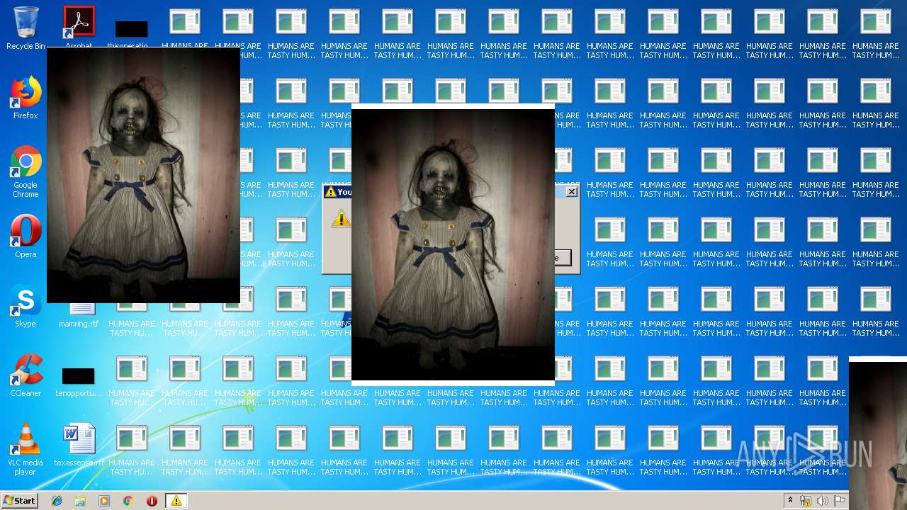Open the volume speaker tray icon
The height and width of the screenshot is (510, 907).
pos(823,501)
